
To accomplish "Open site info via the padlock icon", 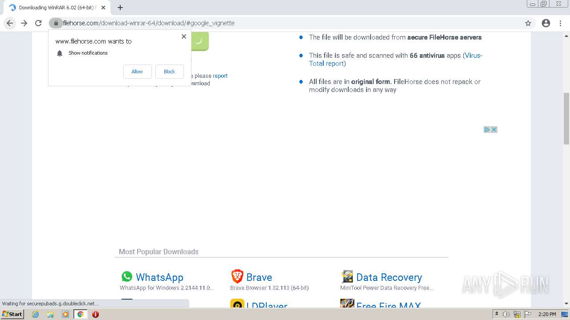I will tap(56, 23).
